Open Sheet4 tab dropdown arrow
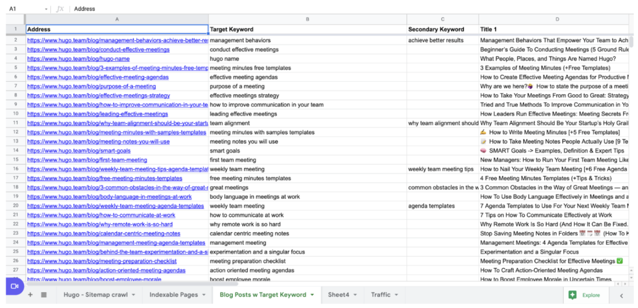 pyautogui.click(x=355, y=295)
